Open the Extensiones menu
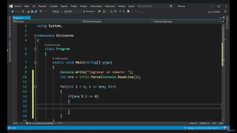Image resolution: width=237 pixels, height=133 pixels. click(110, 6)
